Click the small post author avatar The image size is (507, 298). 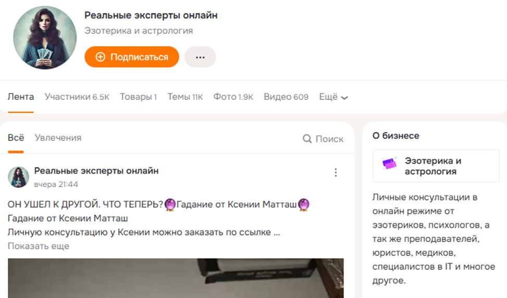point(18,177)
